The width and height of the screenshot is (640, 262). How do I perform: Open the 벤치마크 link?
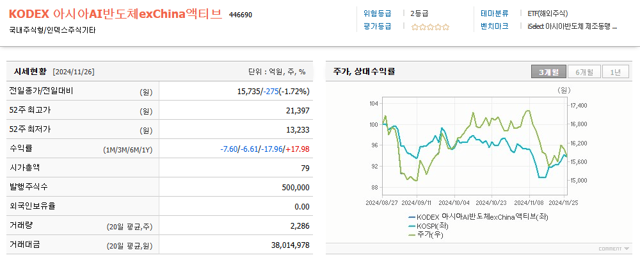point(494,26)
